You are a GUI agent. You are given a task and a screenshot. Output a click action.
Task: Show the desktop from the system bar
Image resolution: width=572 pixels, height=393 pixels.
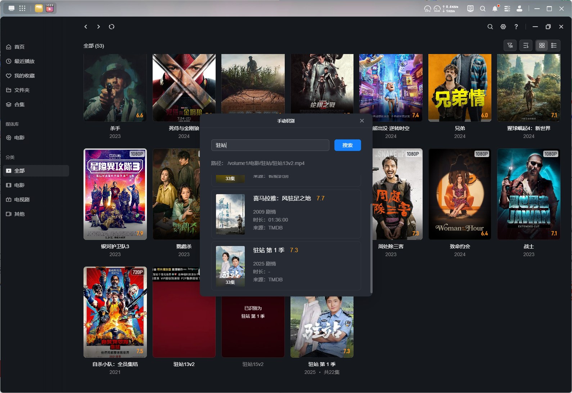coord(12,8)
